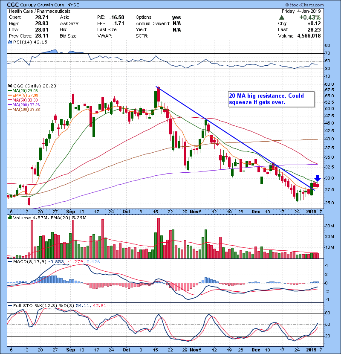Click the EMA(8) 27.98 legend entry

pyautogui.click(x=23, y=95)
